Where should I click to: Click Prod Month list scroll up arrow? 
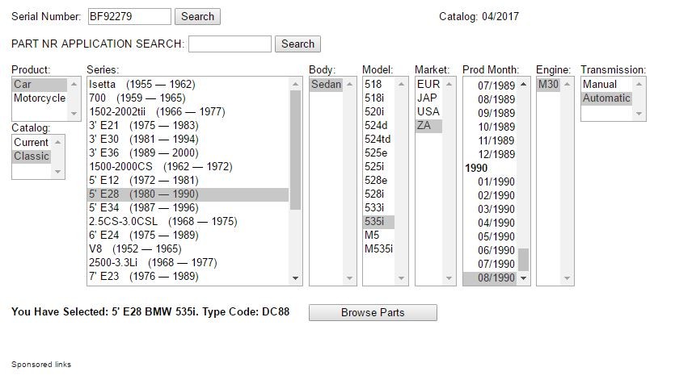tap(523, 84)
